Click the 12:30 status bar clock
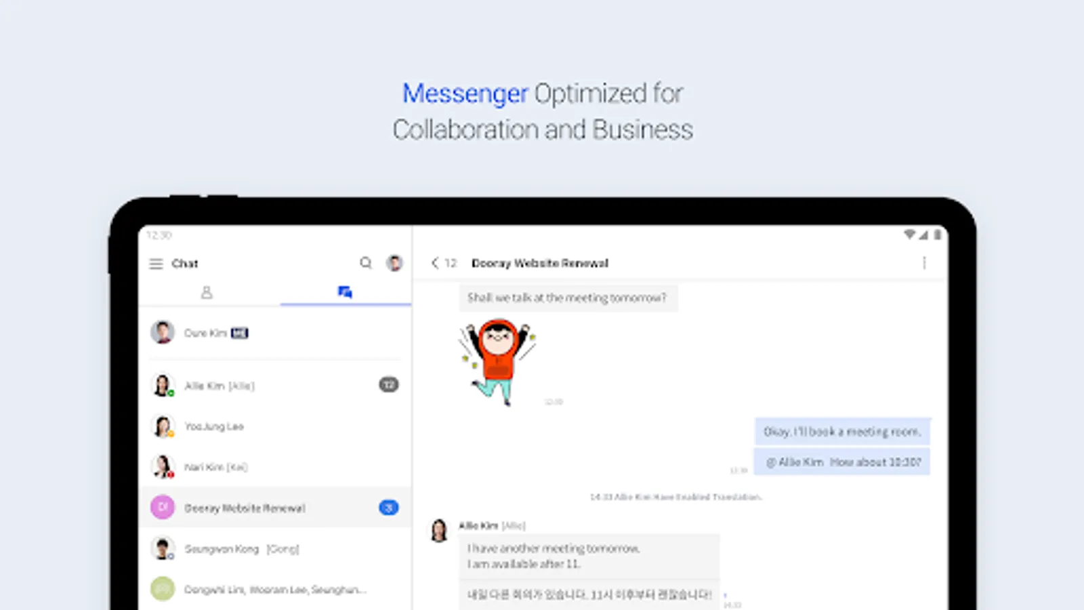 (x=159, y=235)
